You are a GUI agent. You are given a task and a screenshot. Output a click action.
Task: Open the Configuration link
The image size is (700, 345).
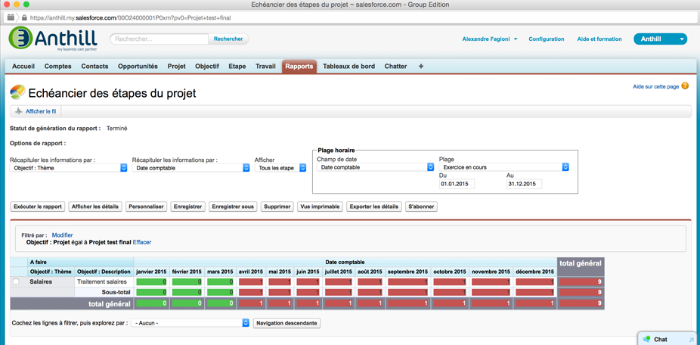[547, 39]
